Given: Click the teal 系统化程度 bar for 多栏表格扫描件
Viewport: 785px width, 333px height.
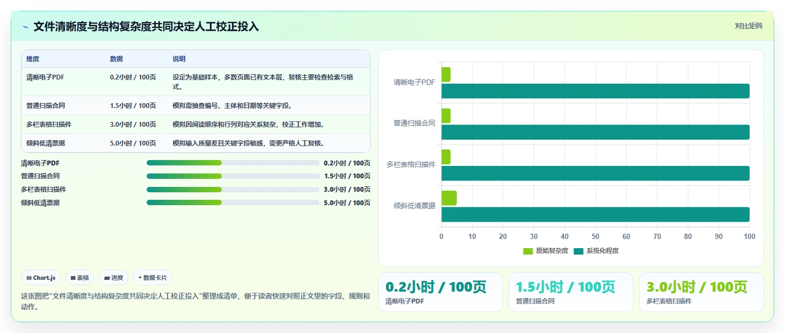Looking at the screenshot, I should pos(595,173).
